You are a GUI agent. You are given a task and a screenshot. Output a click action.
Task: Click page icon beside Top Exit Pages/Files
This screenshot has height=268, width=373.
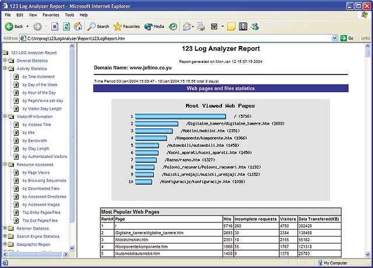[x=16, y=220]
